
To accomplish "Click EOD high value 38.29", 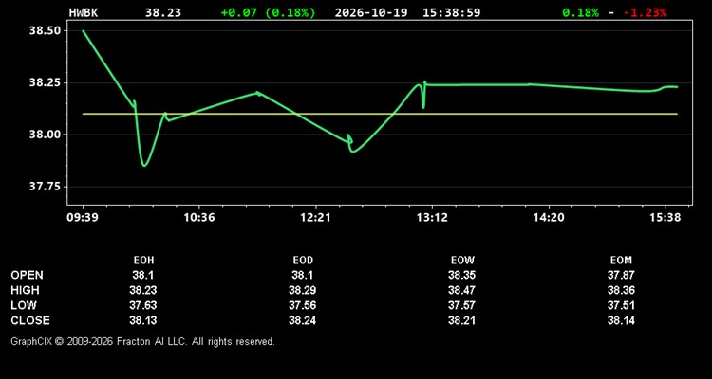I will tap(303, 290).
